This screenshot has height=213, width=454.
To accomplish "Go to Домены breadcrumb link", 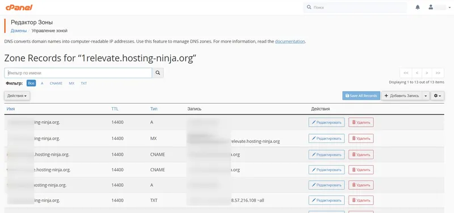I will point(19,31).
